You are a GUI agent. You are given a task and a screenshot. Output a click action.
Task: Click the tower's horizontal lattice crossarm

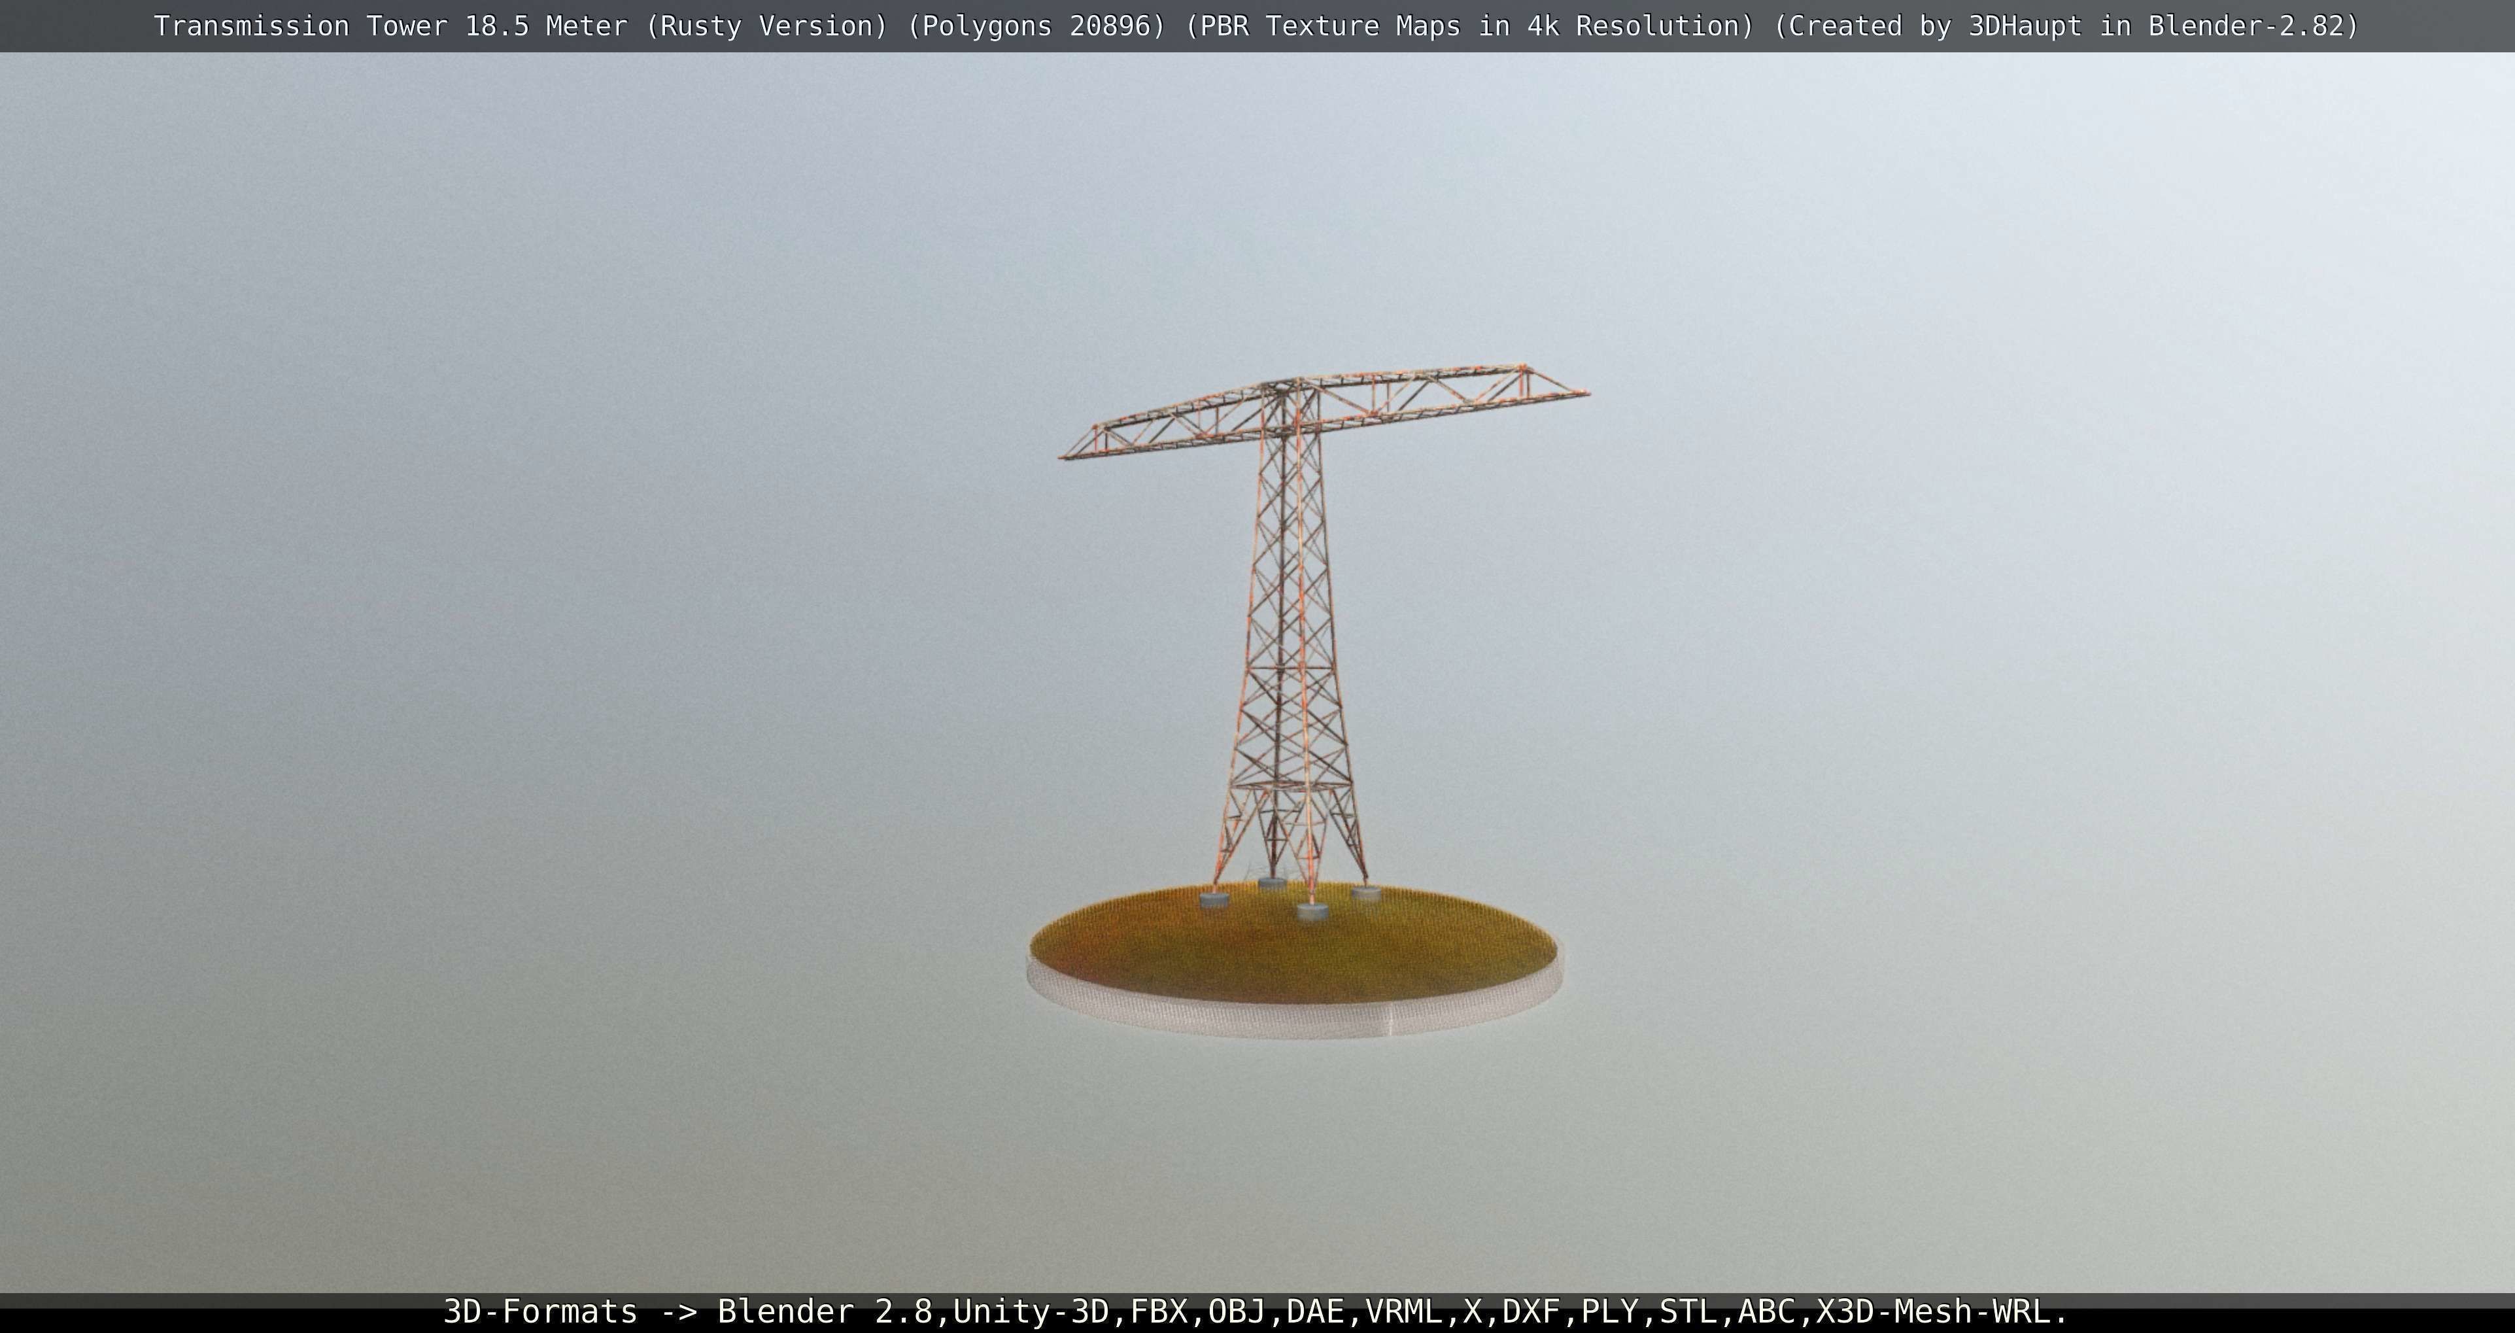tap(1325, 412)
